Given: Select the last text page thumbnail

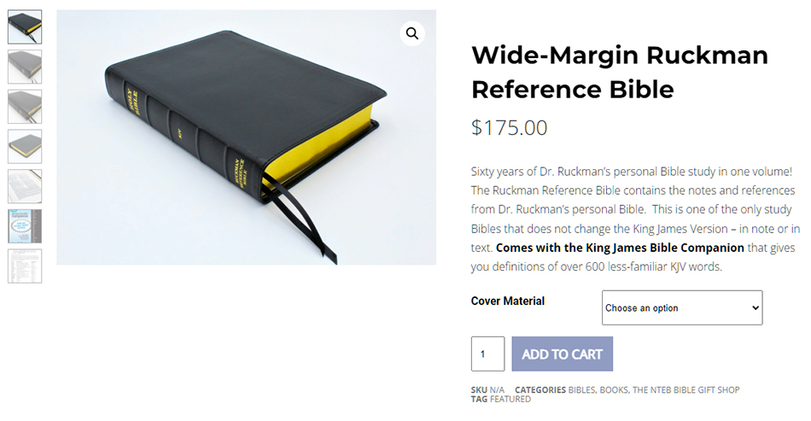Looking at the screenshot, I should click(x=25, y=266).
